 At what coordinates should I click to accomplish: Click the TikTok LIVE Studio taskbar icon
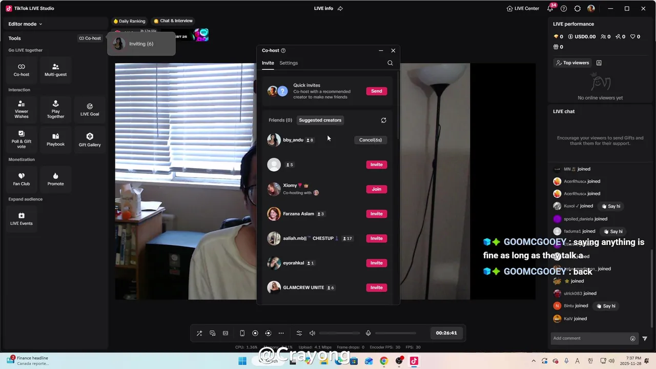414,361
